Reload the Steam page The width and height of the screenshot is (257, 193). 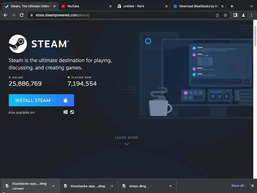pyautogui.click(x=22, y=15)
